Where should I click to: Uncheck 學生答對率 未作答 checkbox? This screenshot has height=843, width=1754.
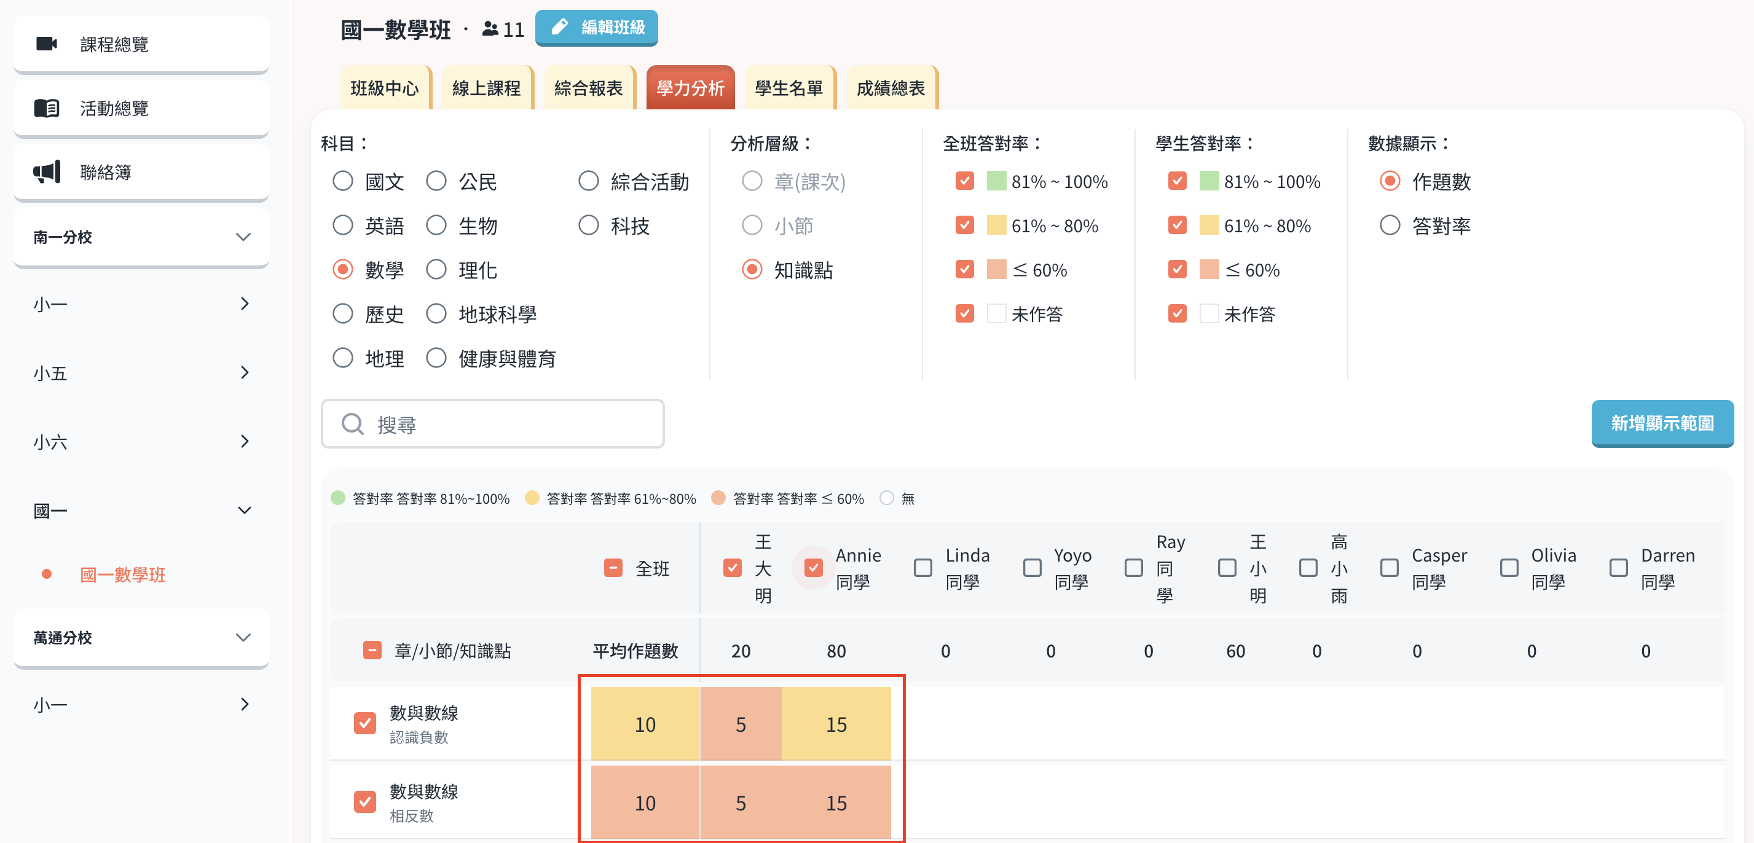click(x=1176, y=314)
